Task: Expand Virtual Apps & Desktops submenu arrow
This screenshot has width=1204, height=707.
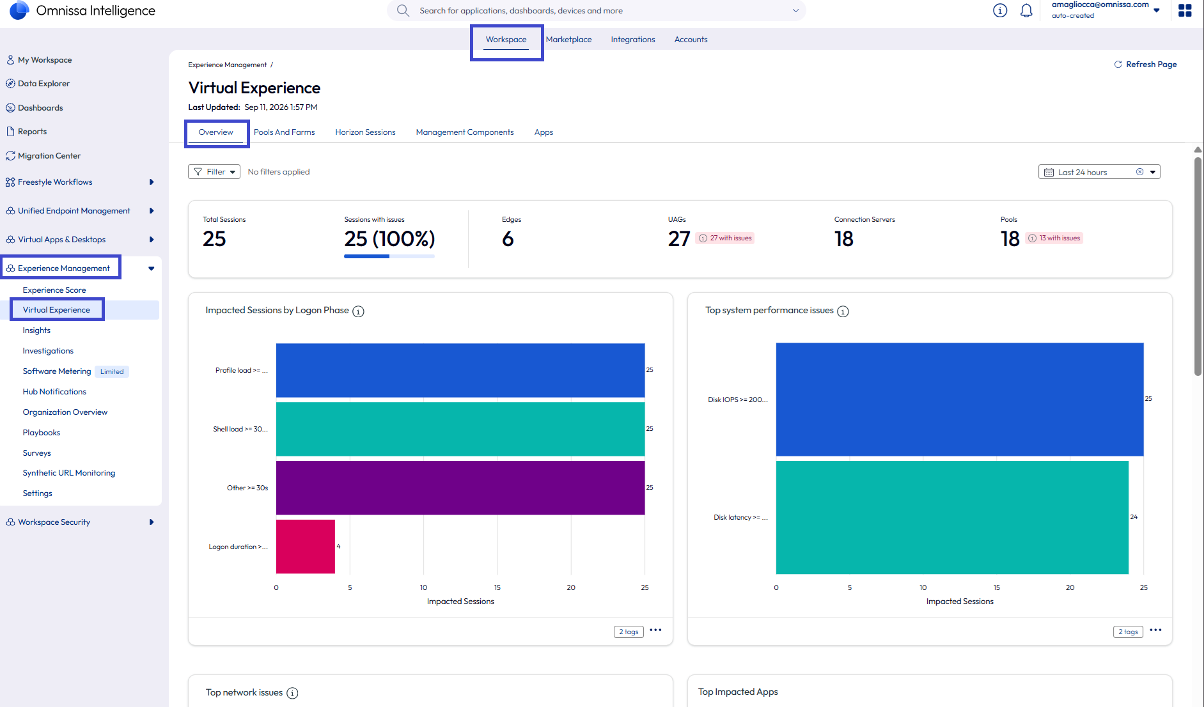Action: (152, 240)
